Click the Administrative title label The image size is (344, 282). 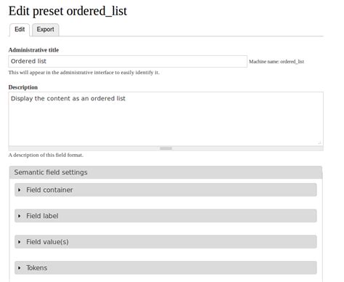click(33, 50)
